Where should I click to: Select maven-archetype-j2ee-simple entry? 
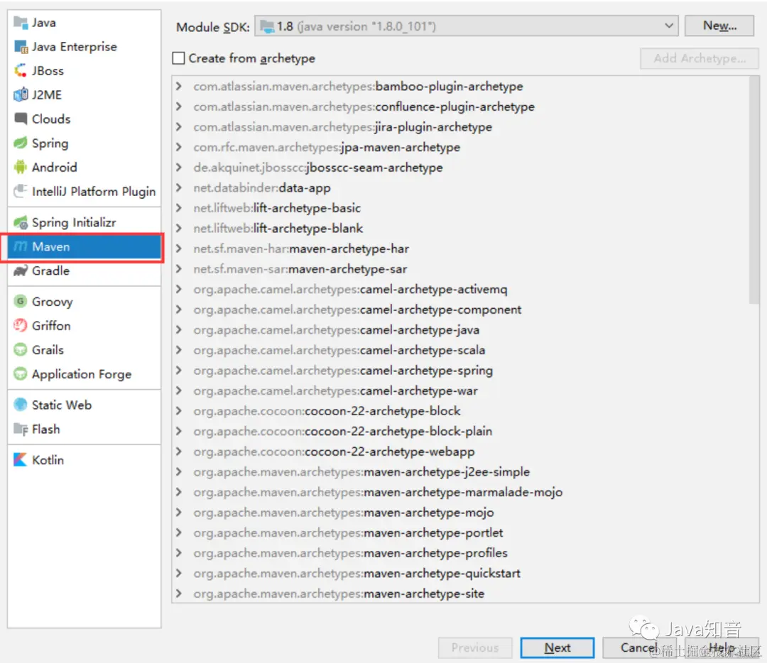(361, 472)
